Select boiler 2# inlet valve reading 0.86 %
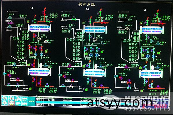Viewport: 173px width, 115px height. pyautogui.click(x=70, y=28)
